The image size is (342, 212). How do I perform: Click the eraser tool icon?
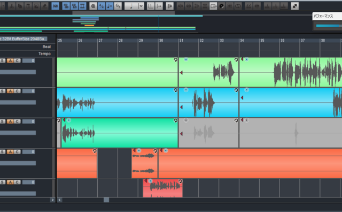44,6
